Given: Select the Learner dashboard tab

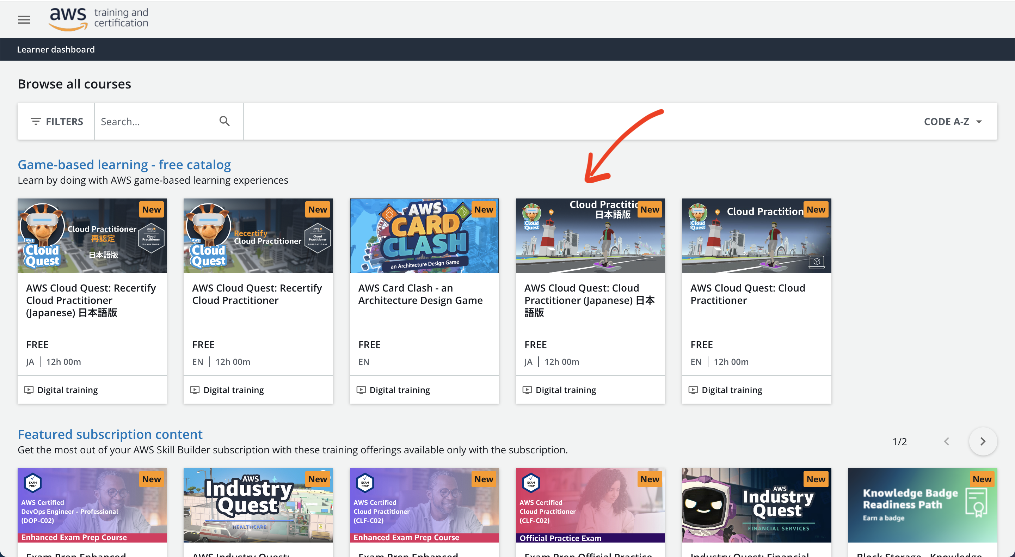Looking at the screenshot, I should click(56, 49).
